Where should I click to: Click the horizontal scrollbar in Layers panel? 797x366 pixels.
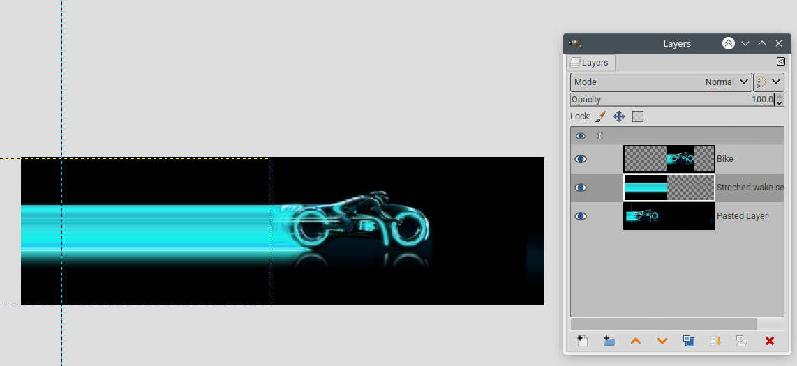(x=664, y=324)
